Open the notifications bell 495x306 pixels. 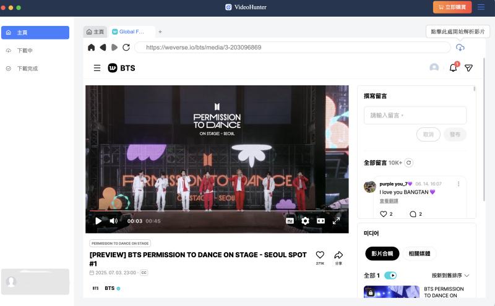click(x=454, y=67)
